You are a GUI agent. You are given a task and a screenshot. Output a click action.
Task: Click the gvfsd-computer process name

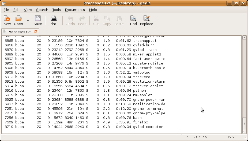coord(148,127)
